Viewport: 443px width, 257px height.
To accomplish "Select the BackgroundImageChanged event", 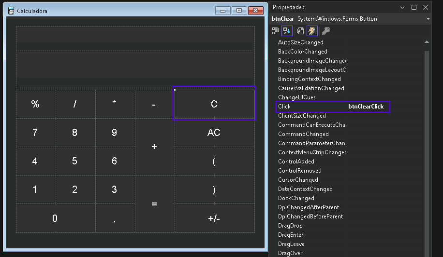I will point(312,61).
